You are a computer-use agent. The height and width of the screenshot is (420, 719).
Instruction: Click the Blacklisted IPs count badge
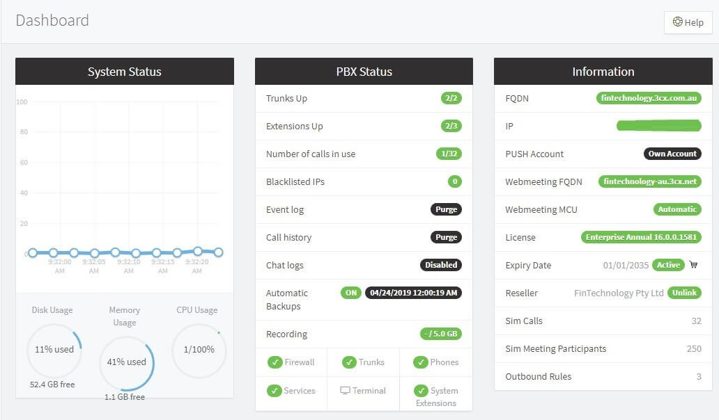click(x=455, y=181)
